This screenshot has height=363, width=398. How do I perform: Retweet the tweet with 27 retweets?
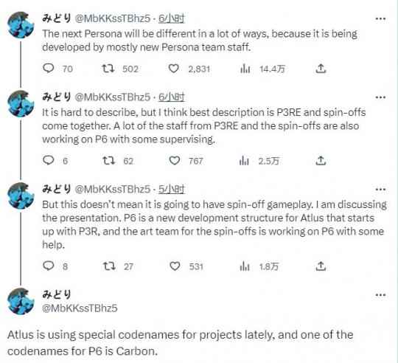coord(109,266)
